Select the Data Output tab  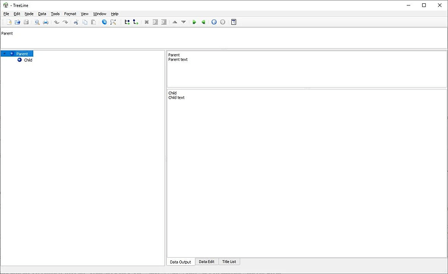[180, 262]
